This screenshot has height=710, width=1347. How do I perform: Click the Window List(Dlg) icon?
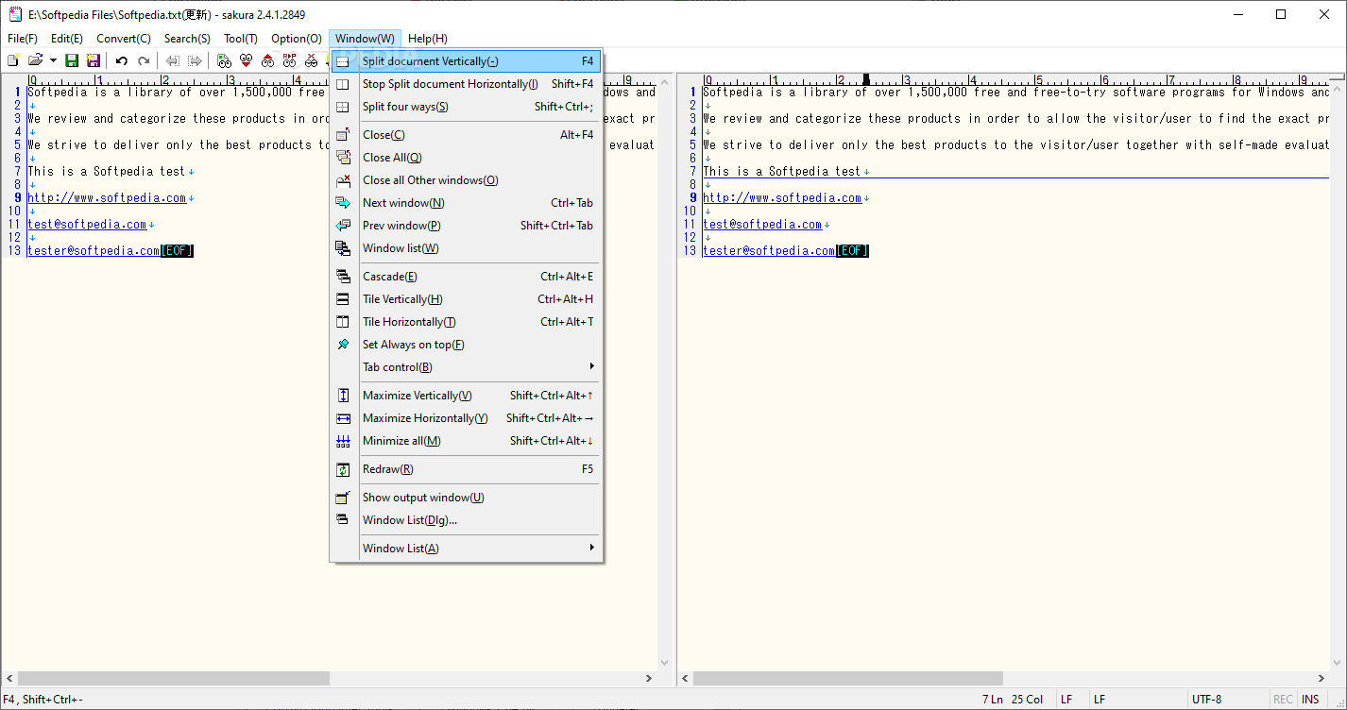pos(343,520)
